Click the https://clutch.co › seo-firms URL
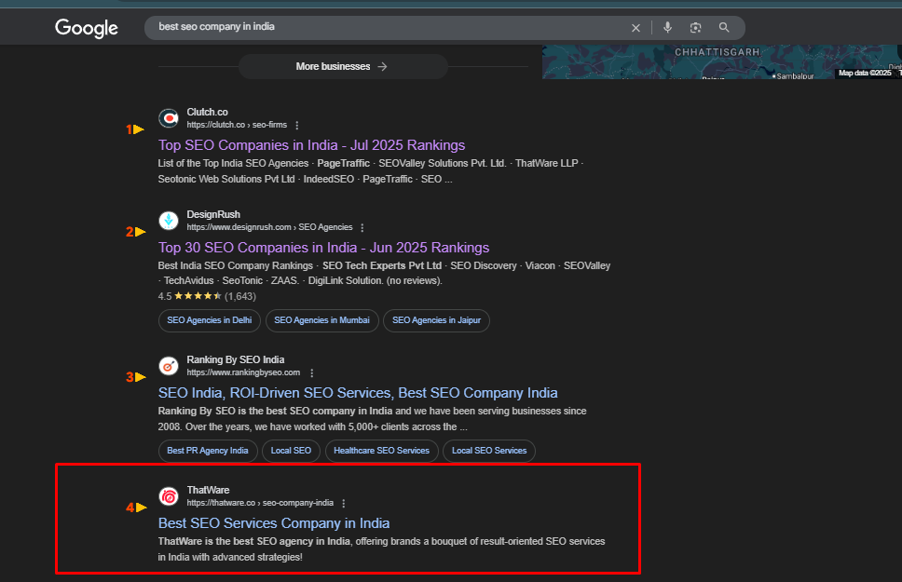Screen dimensions: 902x582 [x=237, y=125]
